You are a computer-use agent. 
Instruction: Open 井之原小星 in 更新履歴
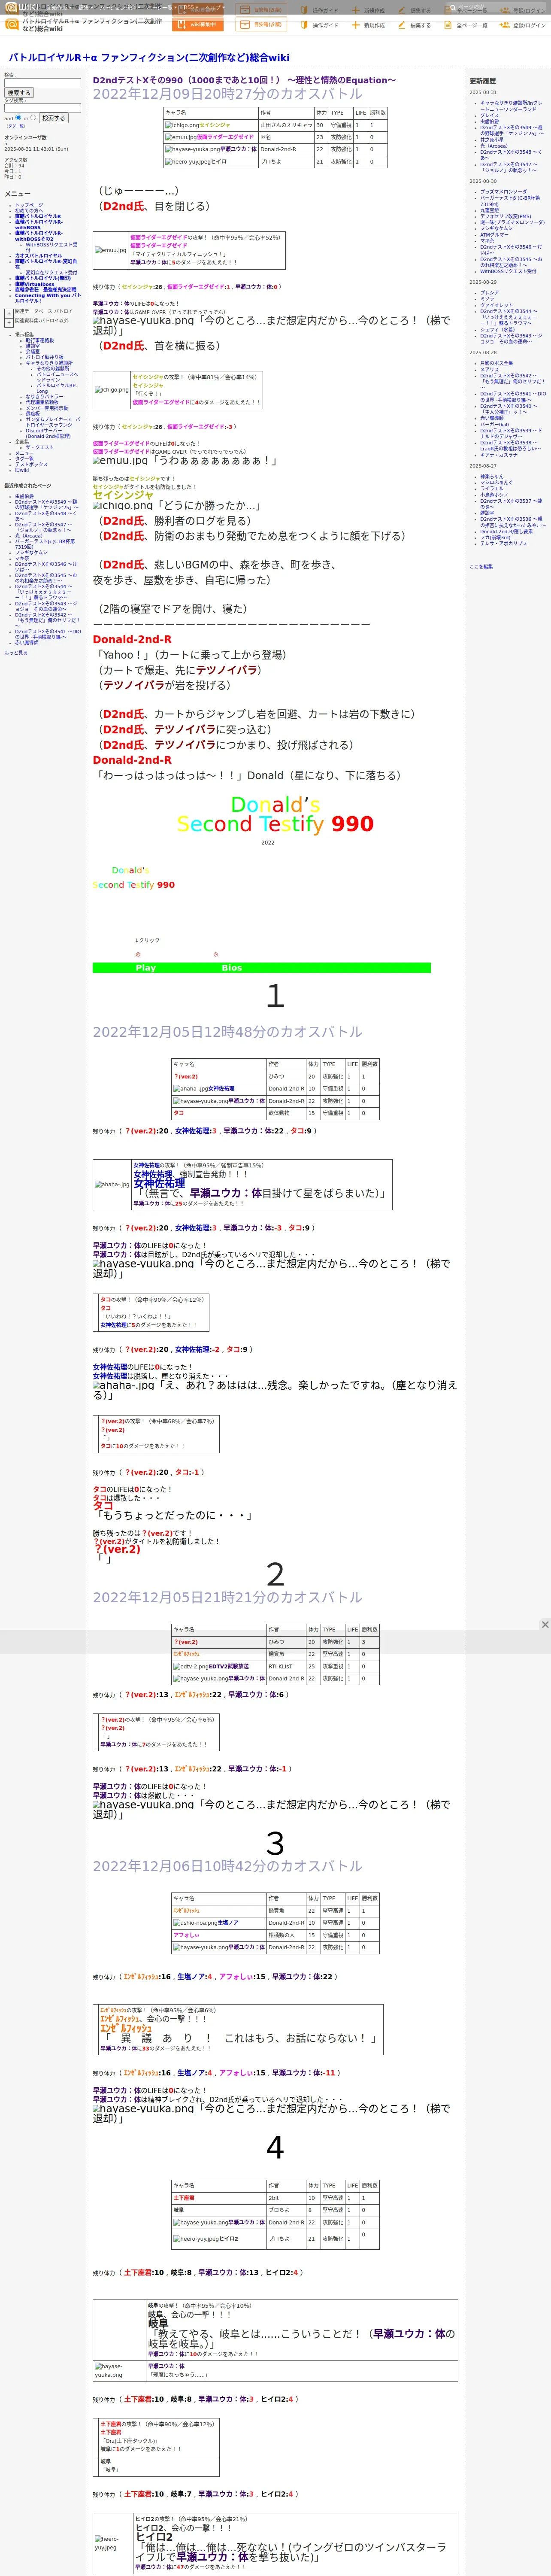coord(492,139)
